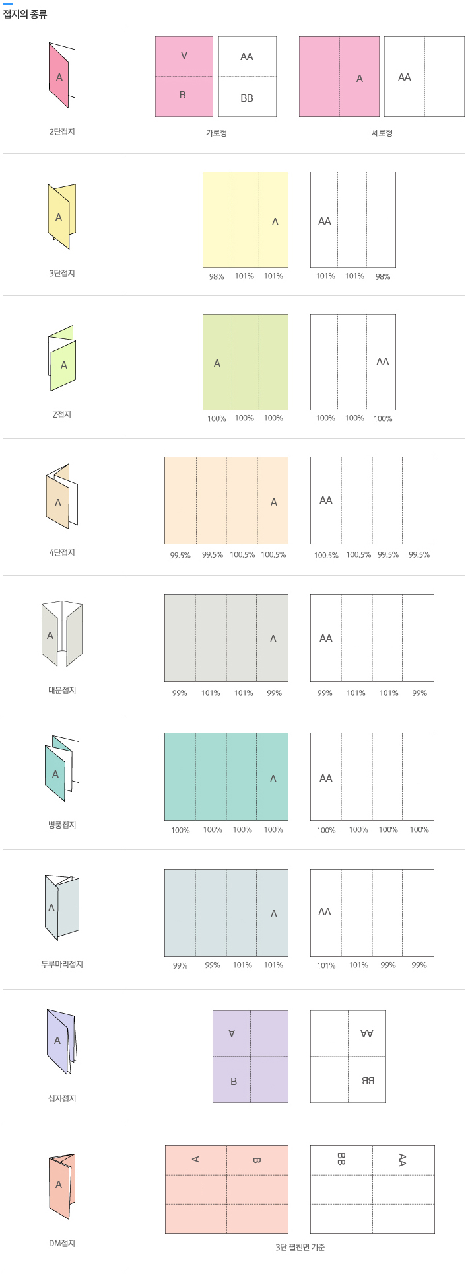
Task: Click the 가로형 label text
Action: click(216, 133)
